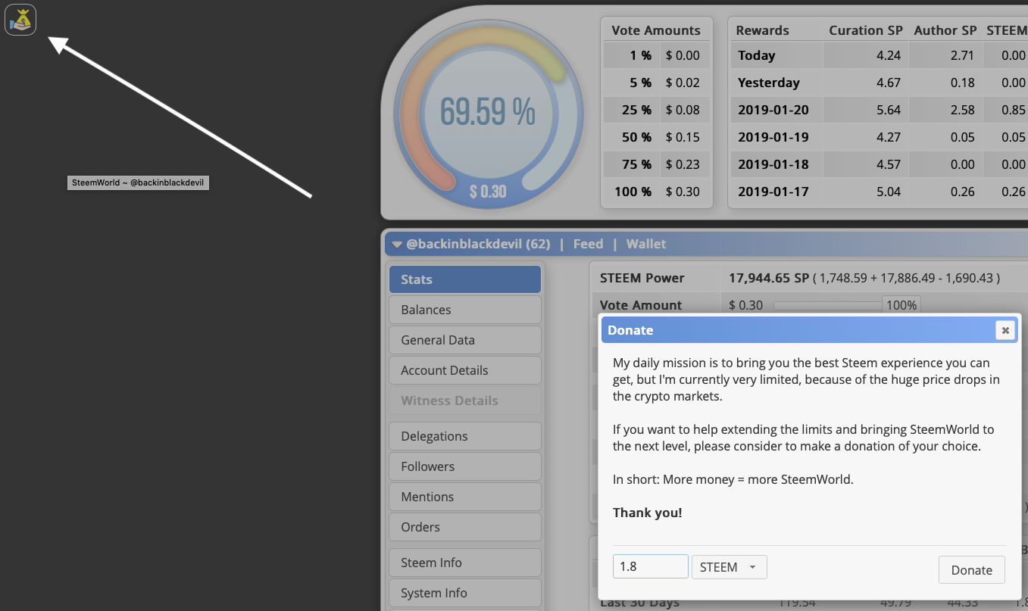Open the Followers section
The width and height of the screenshot is (1028, 611).
tap(465, 466)
